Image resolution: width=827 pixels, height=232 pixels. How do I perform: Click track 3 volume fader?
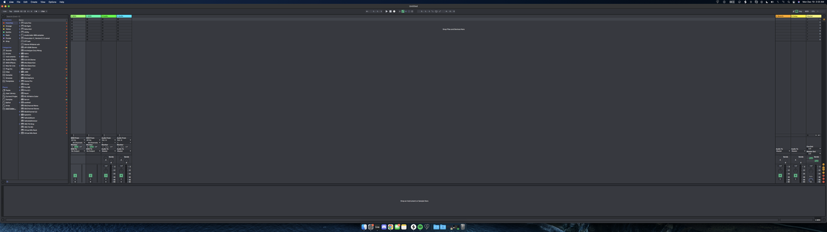(x=110, y=173)
